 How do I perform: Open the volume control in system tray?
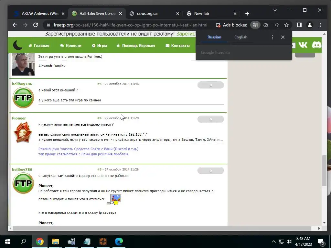point(289,242)
